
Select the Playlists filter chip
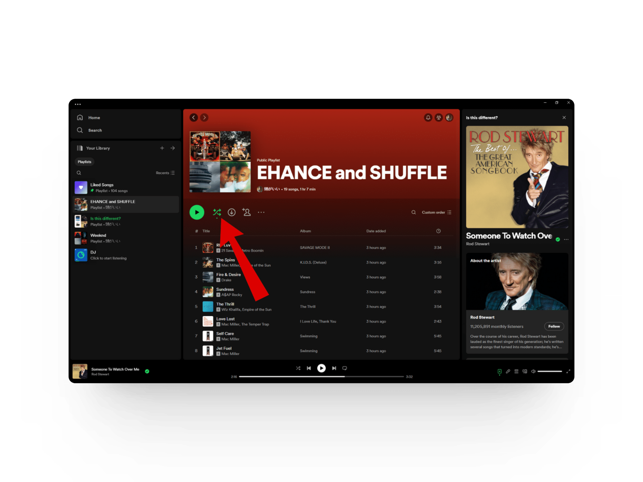tap(84, 162)
